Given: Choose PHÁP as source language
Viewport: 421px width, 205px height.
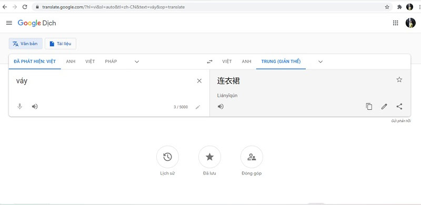Looking at the screenshot, I should coord(111,61).
